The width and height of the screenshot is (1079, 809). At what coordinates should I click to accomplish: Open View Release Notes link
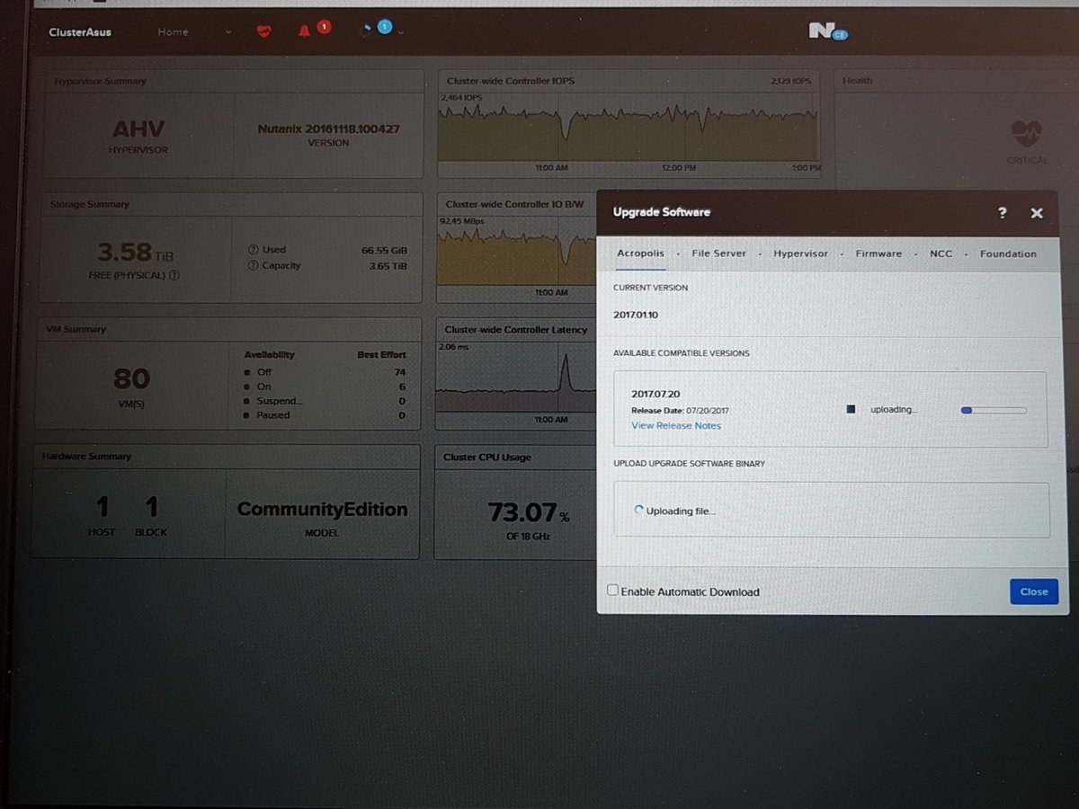(x=676, y=425)
